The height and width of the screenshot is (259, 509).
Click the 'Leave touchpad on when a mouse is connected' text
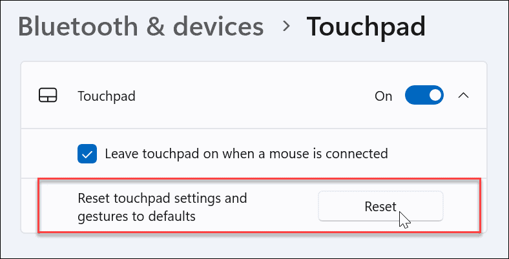[246, 154]
